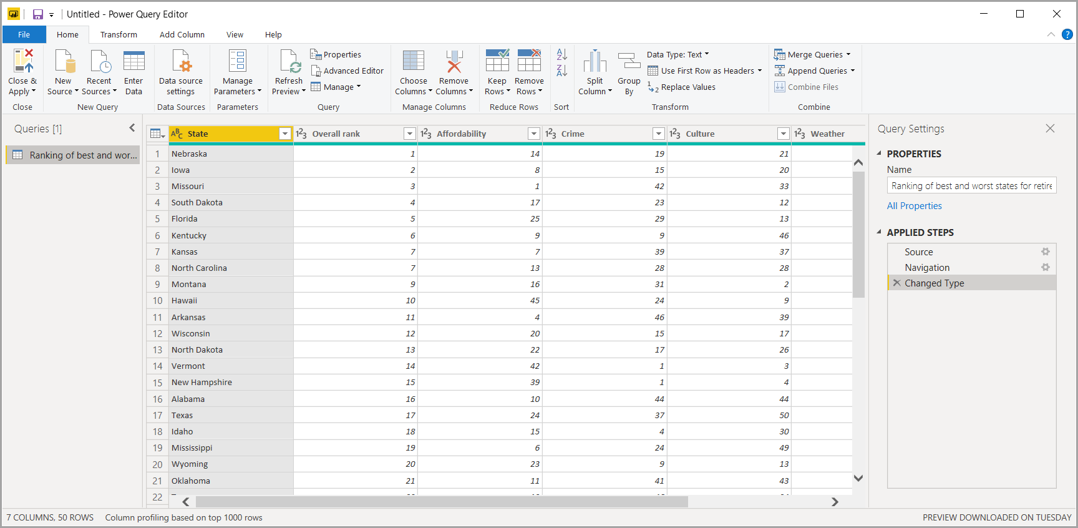Screen dimensions: 1078x528
Task: Open the New Source icon
Action: [64, 61]
